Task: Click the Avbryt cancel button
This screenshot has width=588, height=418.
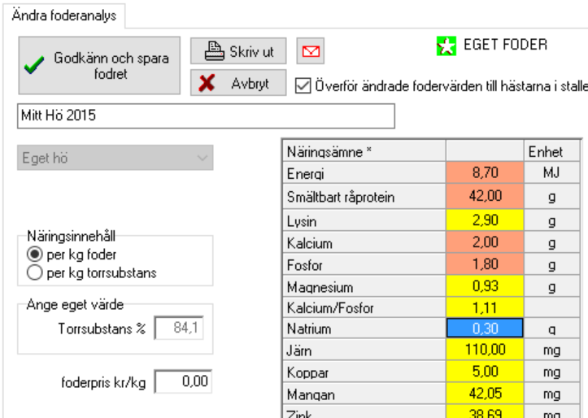Action: [238, 83]
